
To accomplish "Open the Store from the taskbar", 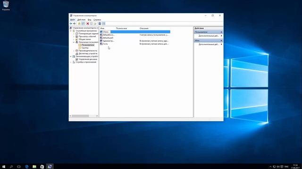I will click(42, 167).
